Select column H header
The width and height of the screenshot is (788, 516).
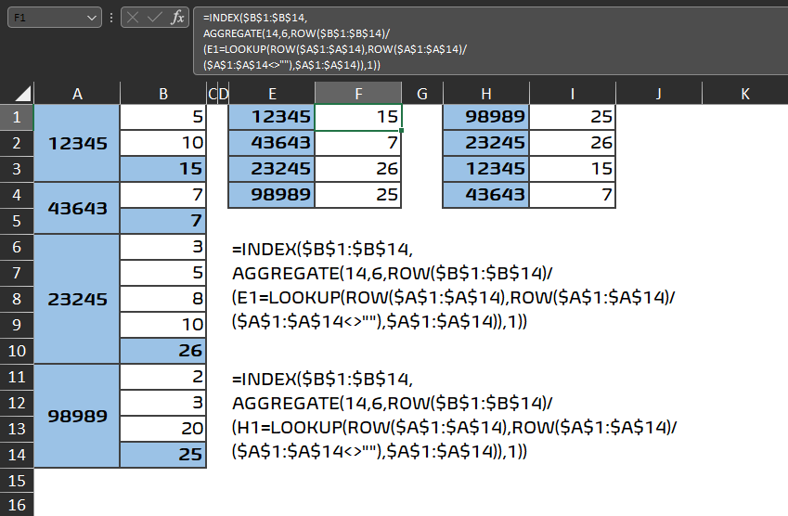click(486, 94)
